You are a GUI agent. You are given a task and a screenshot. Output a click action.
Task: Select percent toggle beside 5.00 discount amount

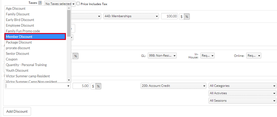pyautogui.click(x=98, y=86)
